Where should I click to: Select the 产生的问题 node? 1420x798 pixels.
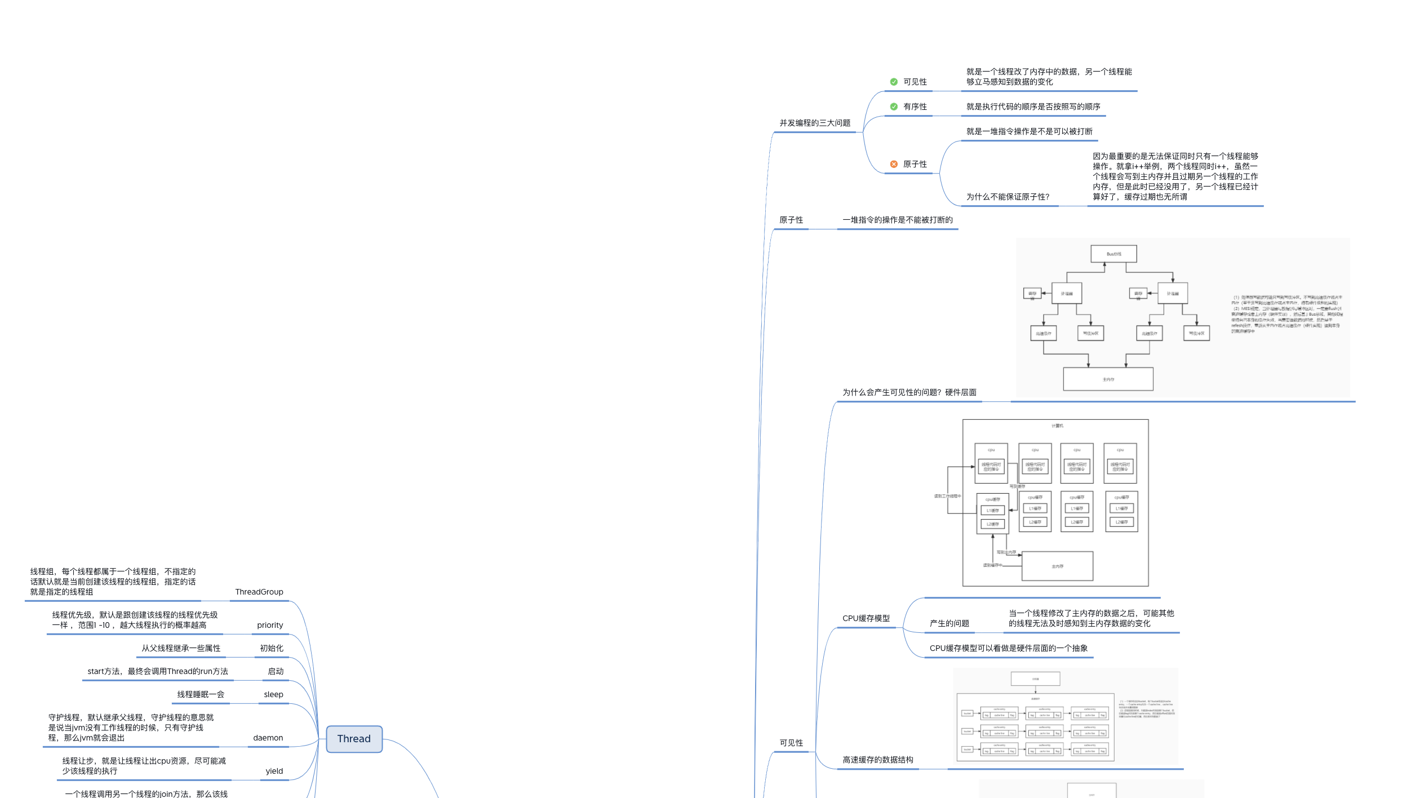(x=949, y=623)
